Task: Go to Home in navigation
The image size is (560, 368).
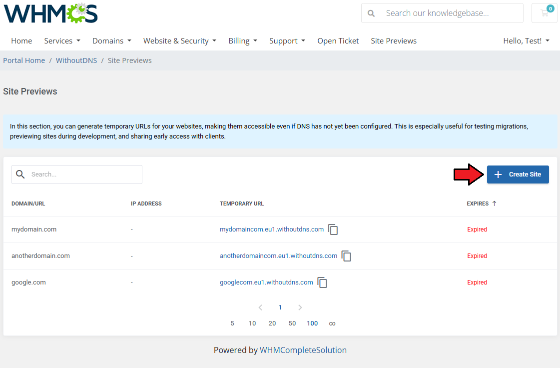Action: pyautogui.click(x=21, y=41)
